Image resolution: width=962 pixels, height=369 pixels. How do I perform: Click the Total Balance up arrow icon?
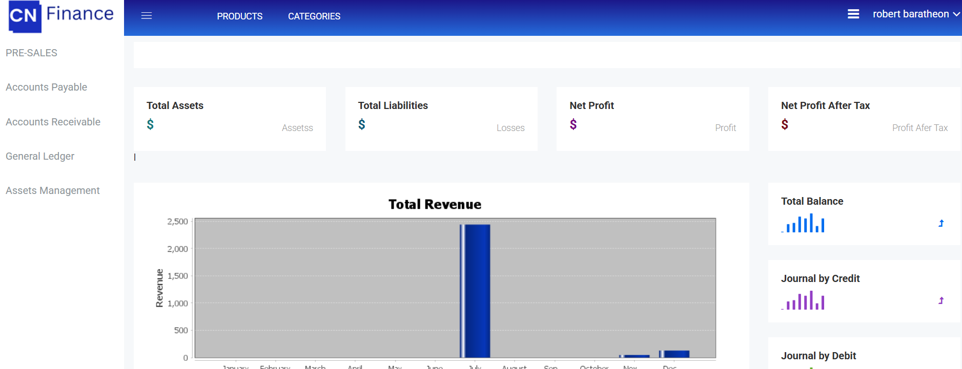(941, 224)
